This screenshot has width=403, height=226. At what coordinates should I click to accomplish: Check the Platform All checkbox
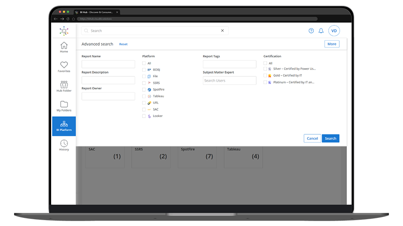[144, 63]
